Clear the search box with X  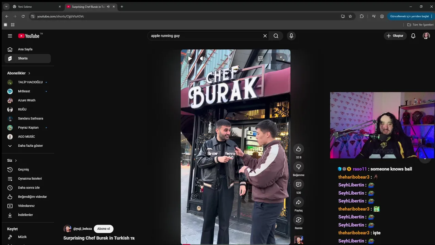[265, 36]
